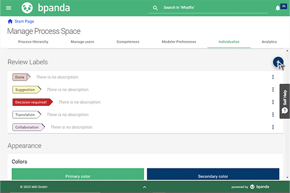
Task: Click the search magnifier icon
Action: (155, 8)
